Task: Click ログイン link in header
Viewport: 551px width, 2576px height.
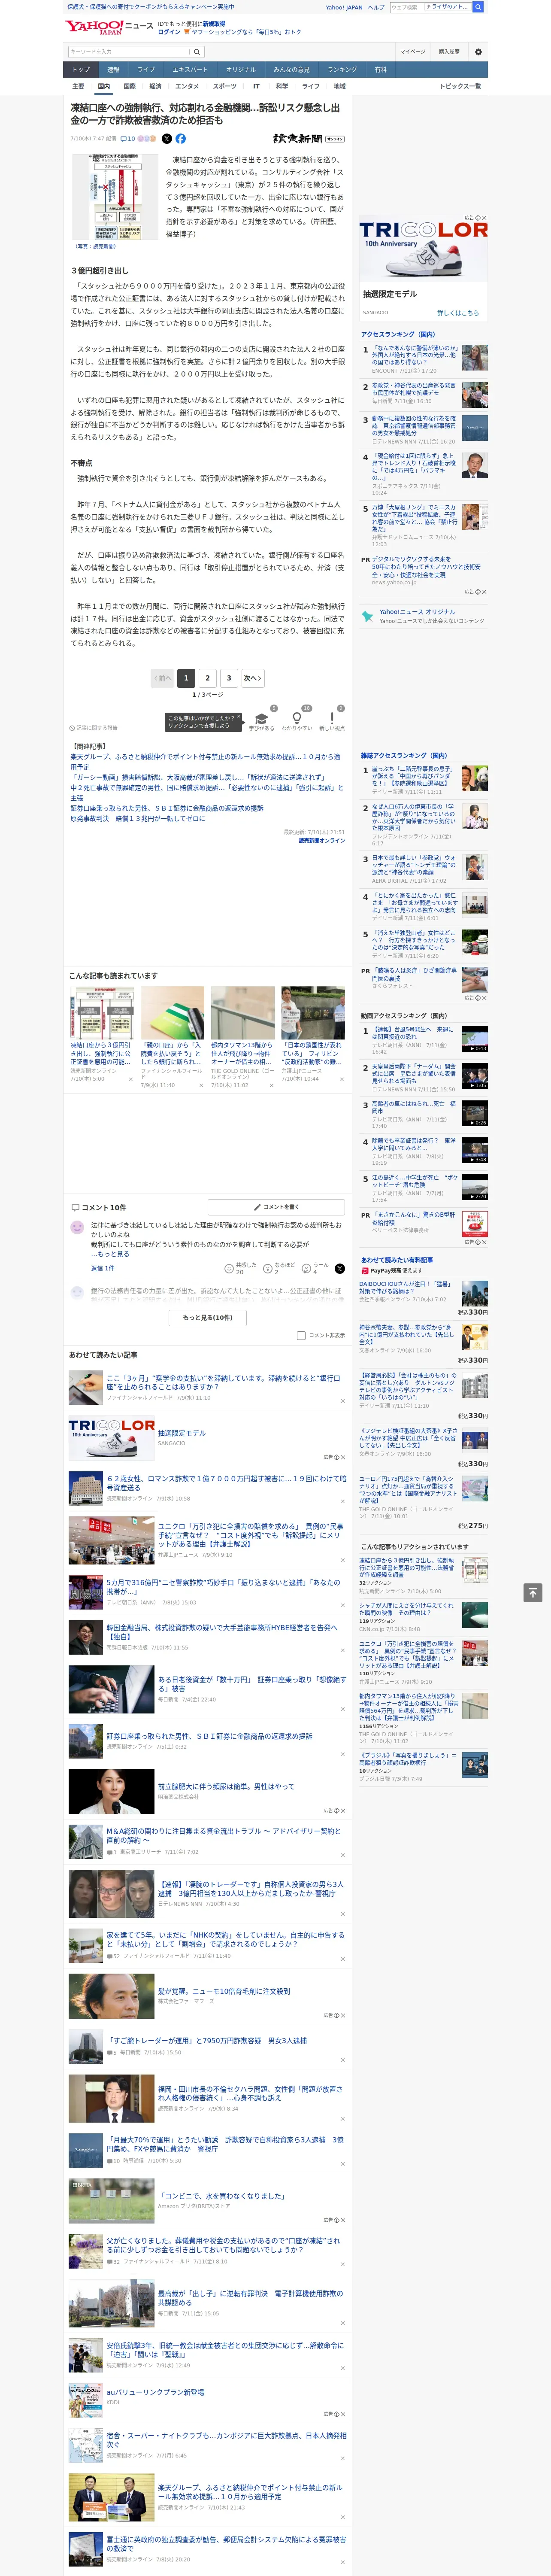Action: click(x=169, y=32)
